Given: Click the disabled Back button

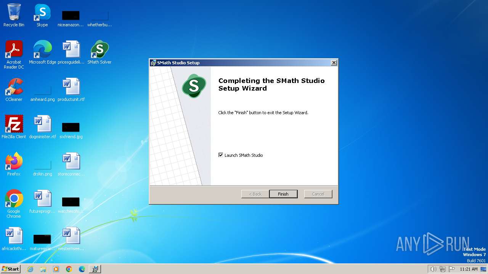Looking at the screenshot, I should click(x=255, y=194).
